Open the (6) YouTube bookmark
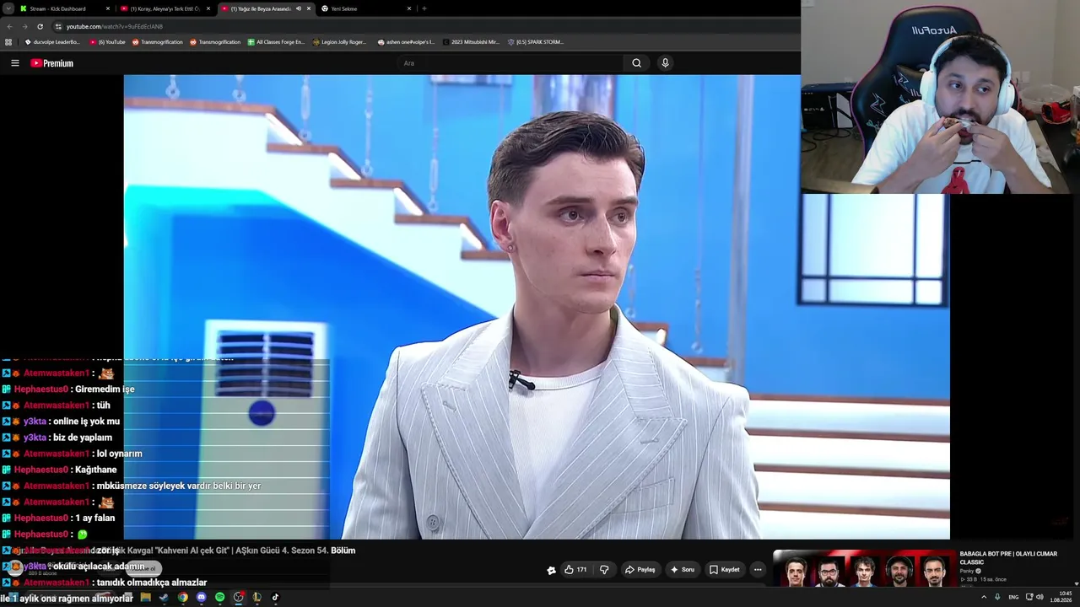 tap(107, 42)
